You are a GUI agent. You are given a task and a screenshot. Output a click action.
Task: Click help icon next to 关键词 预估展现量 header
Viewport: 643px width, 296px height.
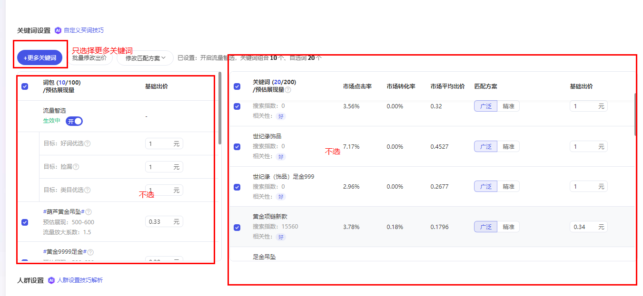coord(288,90)
